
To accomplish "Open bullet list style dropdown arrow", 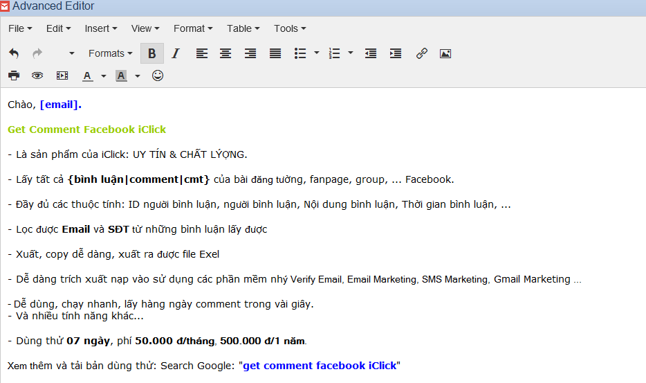I will coord(317,53).
